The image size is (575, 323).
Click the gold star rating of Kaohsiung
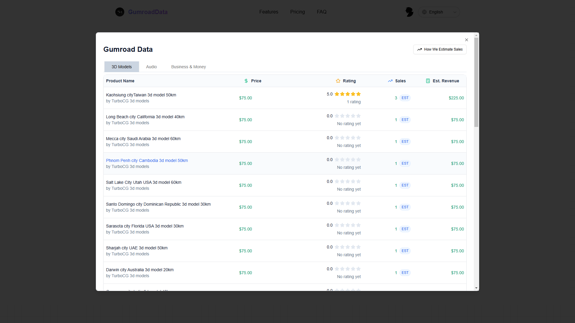click(348, 94)
